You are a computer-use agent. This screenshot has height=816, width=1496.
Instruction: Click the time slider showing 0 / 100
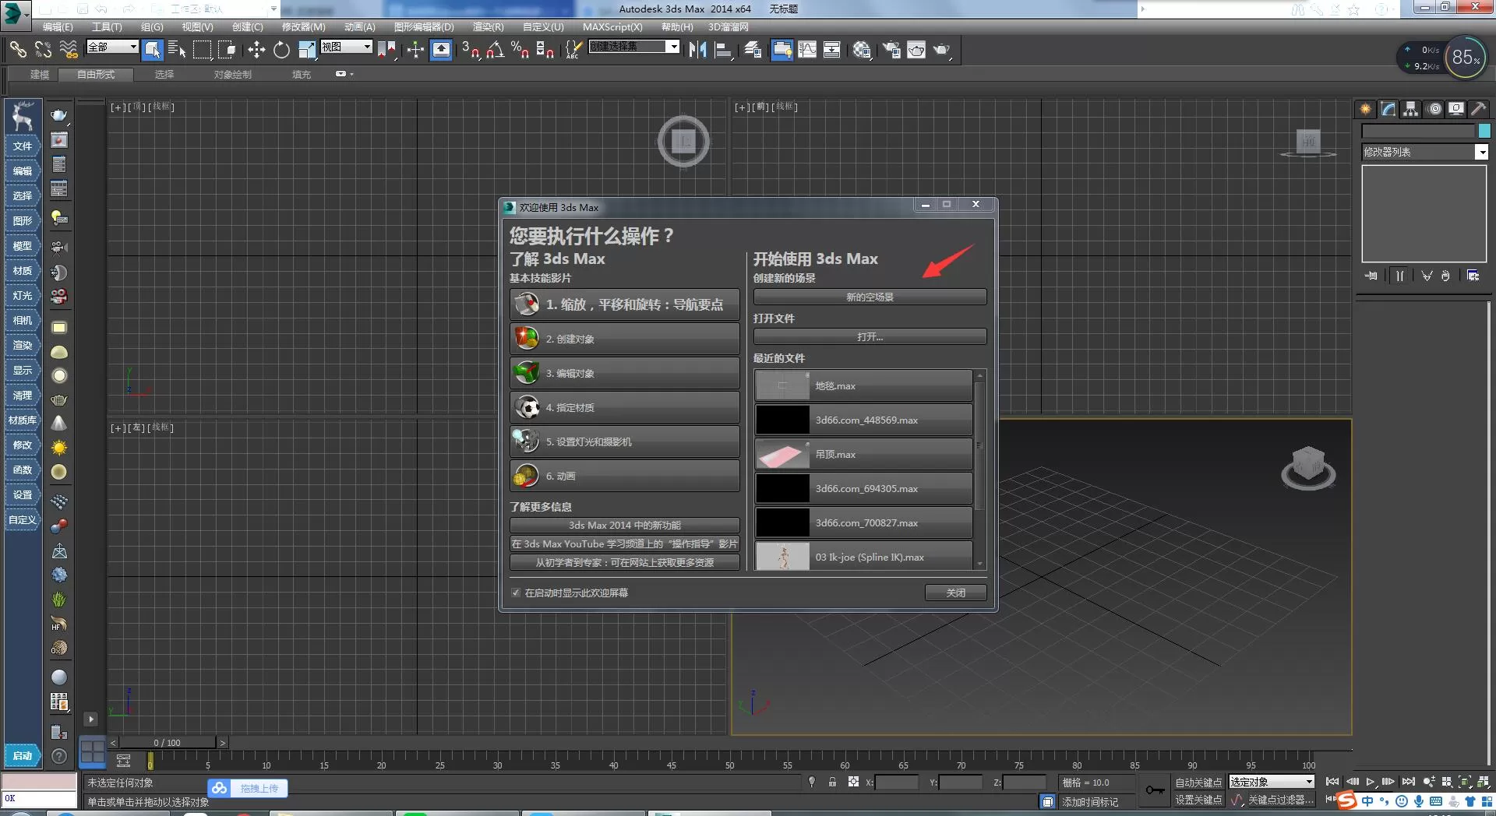pyautogui.click(x=167, y=743)
